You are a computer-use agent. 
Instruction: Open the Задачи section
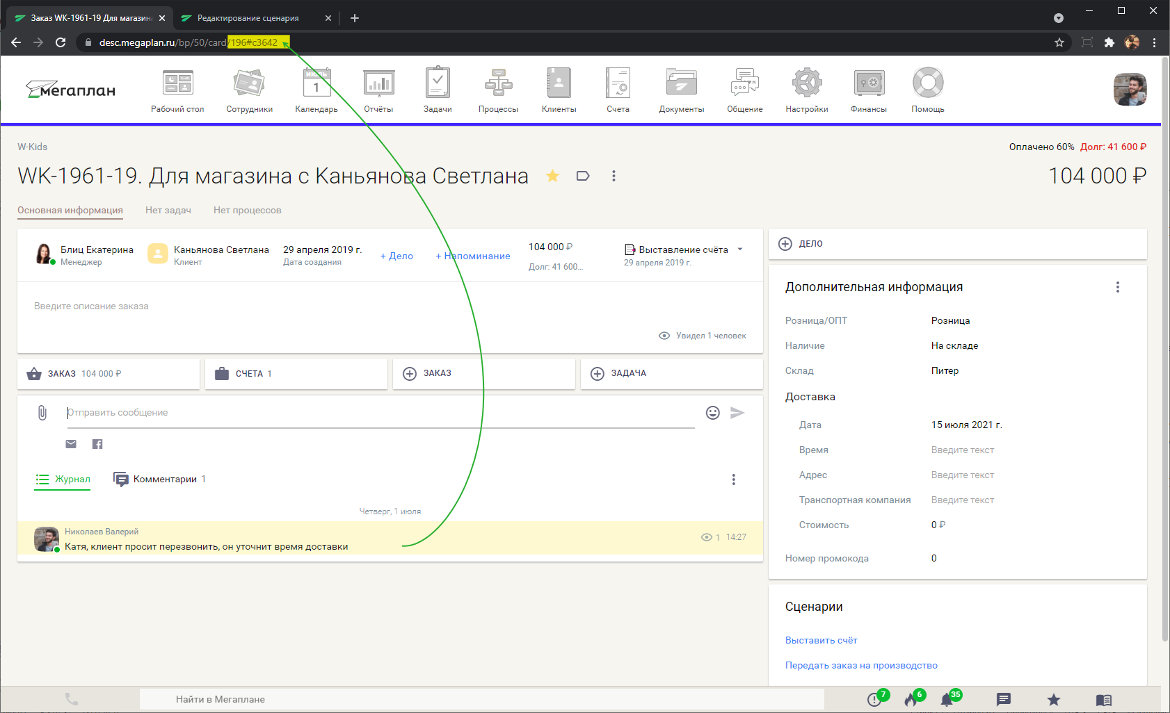click(x=438, y=90)
